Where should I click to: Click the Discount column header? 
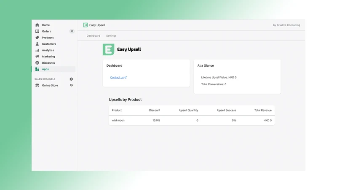[x=155, y=110]
